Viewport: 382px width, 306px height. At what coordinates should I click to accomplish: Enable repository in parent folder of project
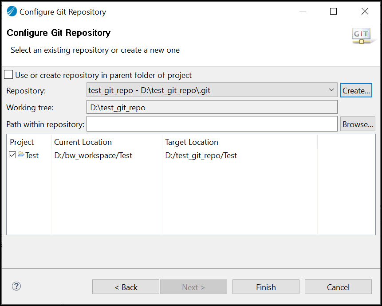pyautogui.click(x=8, y=74)
